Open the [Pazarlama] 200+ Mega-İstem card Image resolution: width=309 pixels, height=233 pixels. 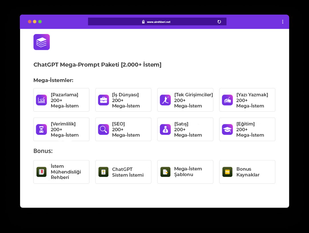click(61, 100)
